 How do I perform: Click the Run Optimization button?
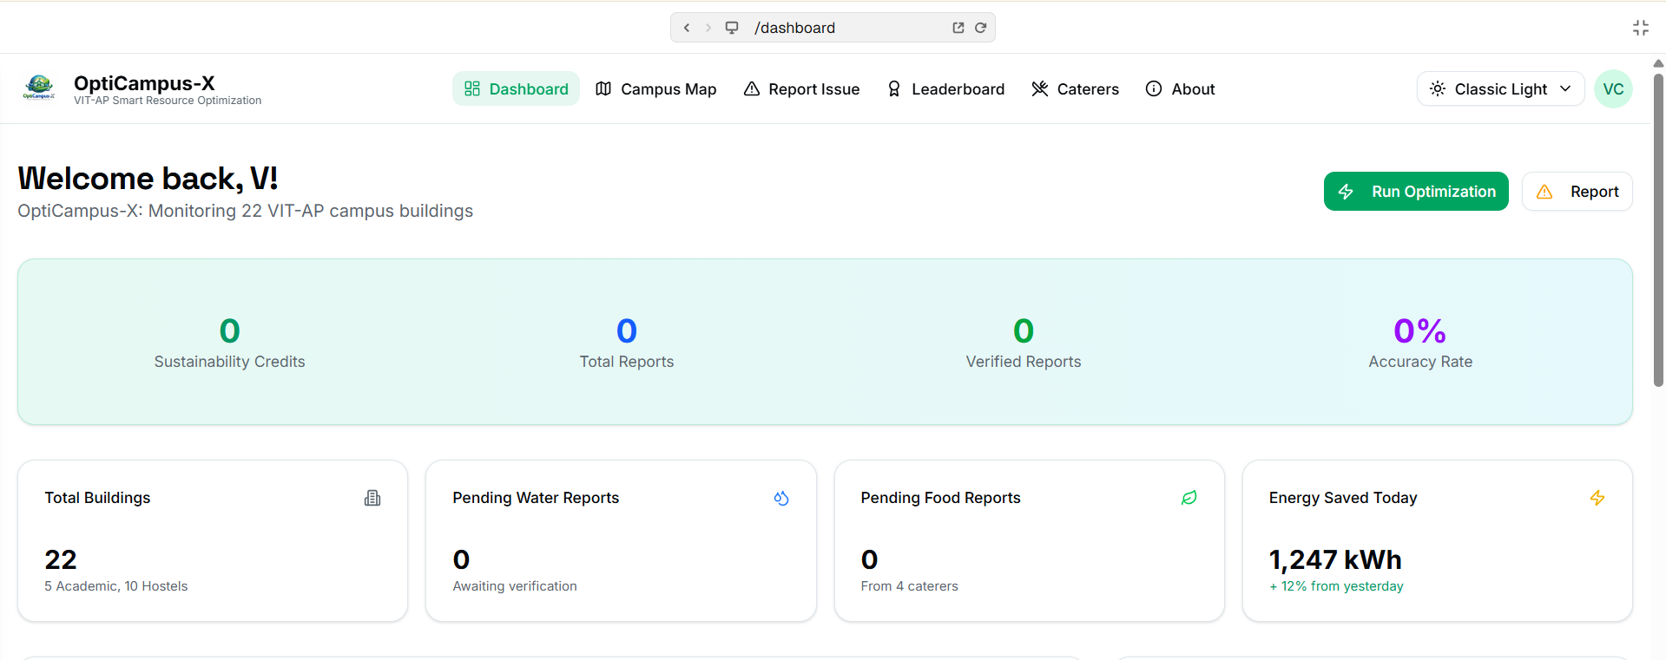point(1416,191)
